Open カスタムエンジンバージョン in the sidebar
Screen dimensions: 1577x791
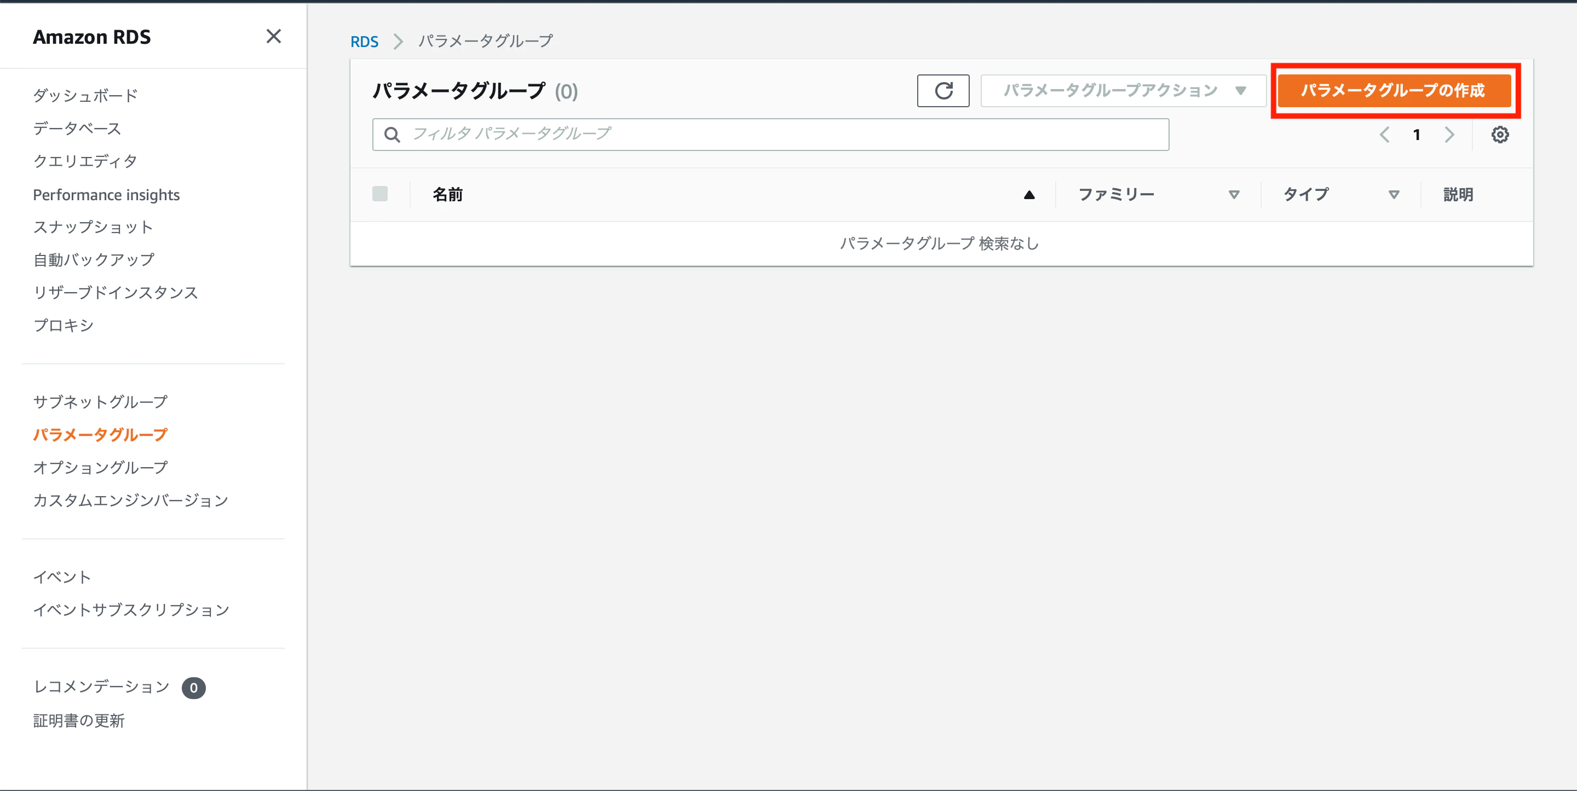click(131, 501)
